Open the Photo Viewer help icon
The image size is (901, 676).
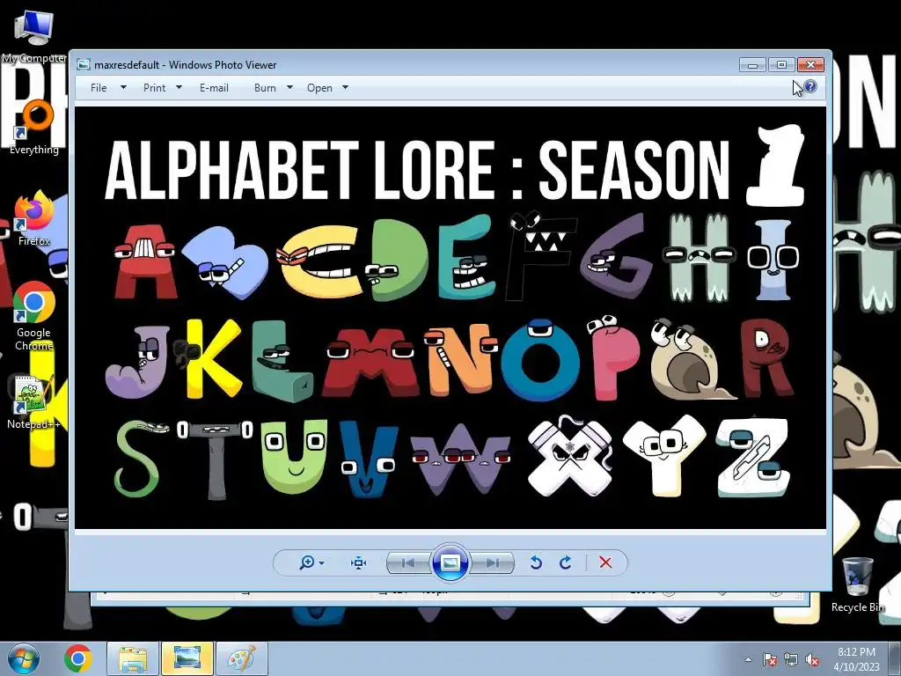point(810,86)
